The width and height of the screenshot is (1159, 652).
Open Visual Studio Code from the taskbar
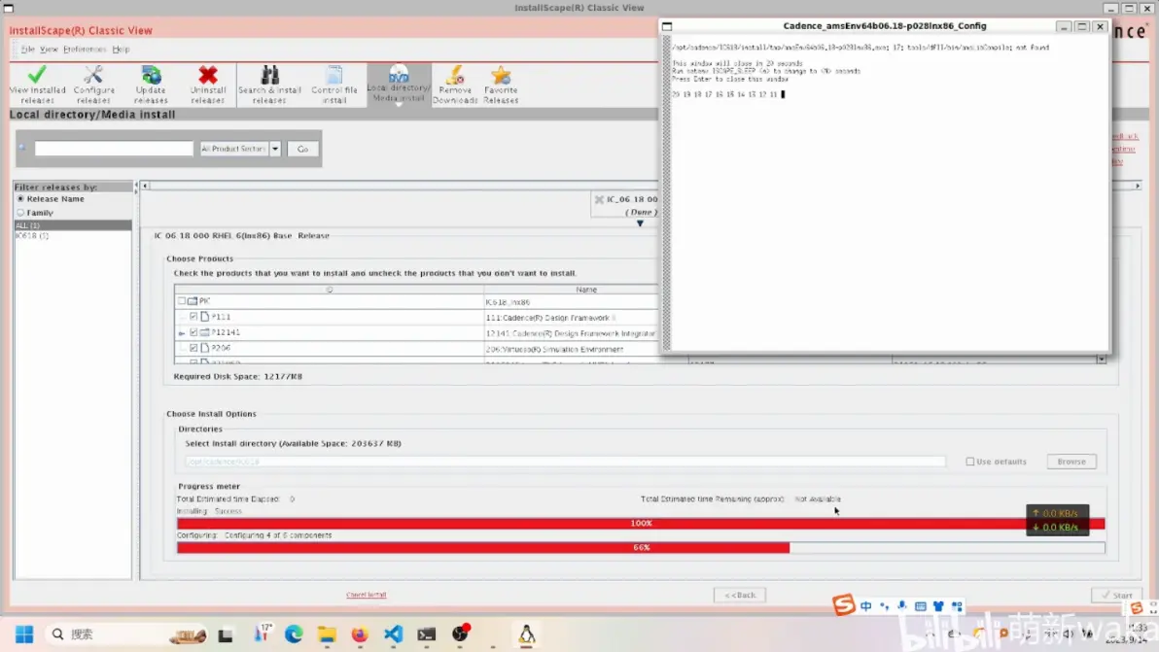(x=393, y=635)
